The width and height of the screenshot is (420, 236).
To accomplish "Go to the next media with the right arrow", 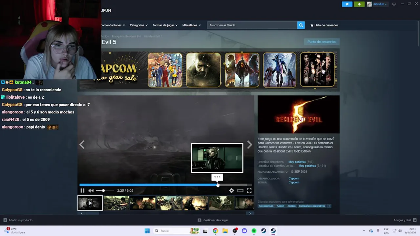I will (x=250, y=145).
